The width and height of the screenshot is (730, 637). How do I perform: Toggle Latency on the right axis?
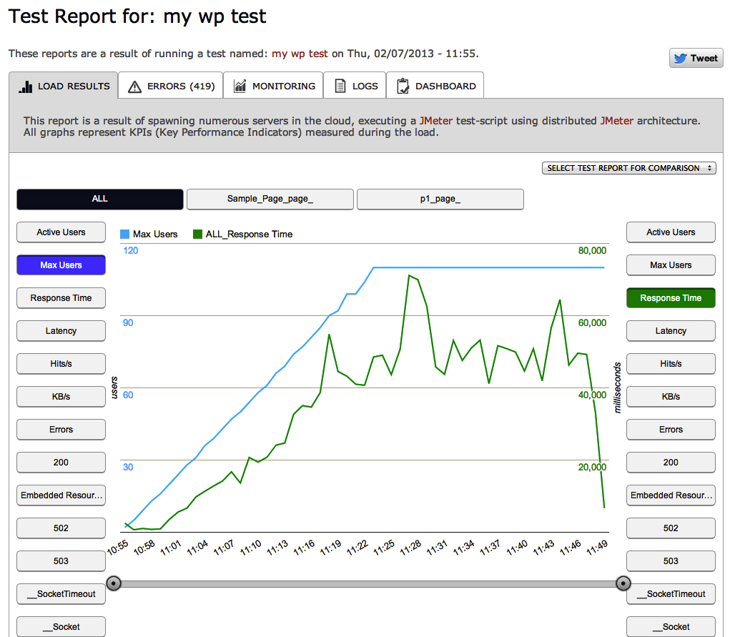pos(671,331)
